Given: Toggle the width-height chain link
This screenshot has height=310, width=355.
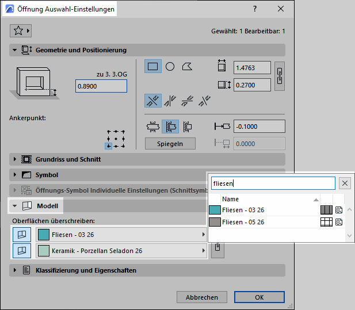Looking at the screenshot, I should tap(280, 76).
